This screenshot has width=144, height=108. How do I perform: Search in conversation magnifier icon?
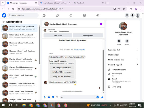tap(127, 41)
